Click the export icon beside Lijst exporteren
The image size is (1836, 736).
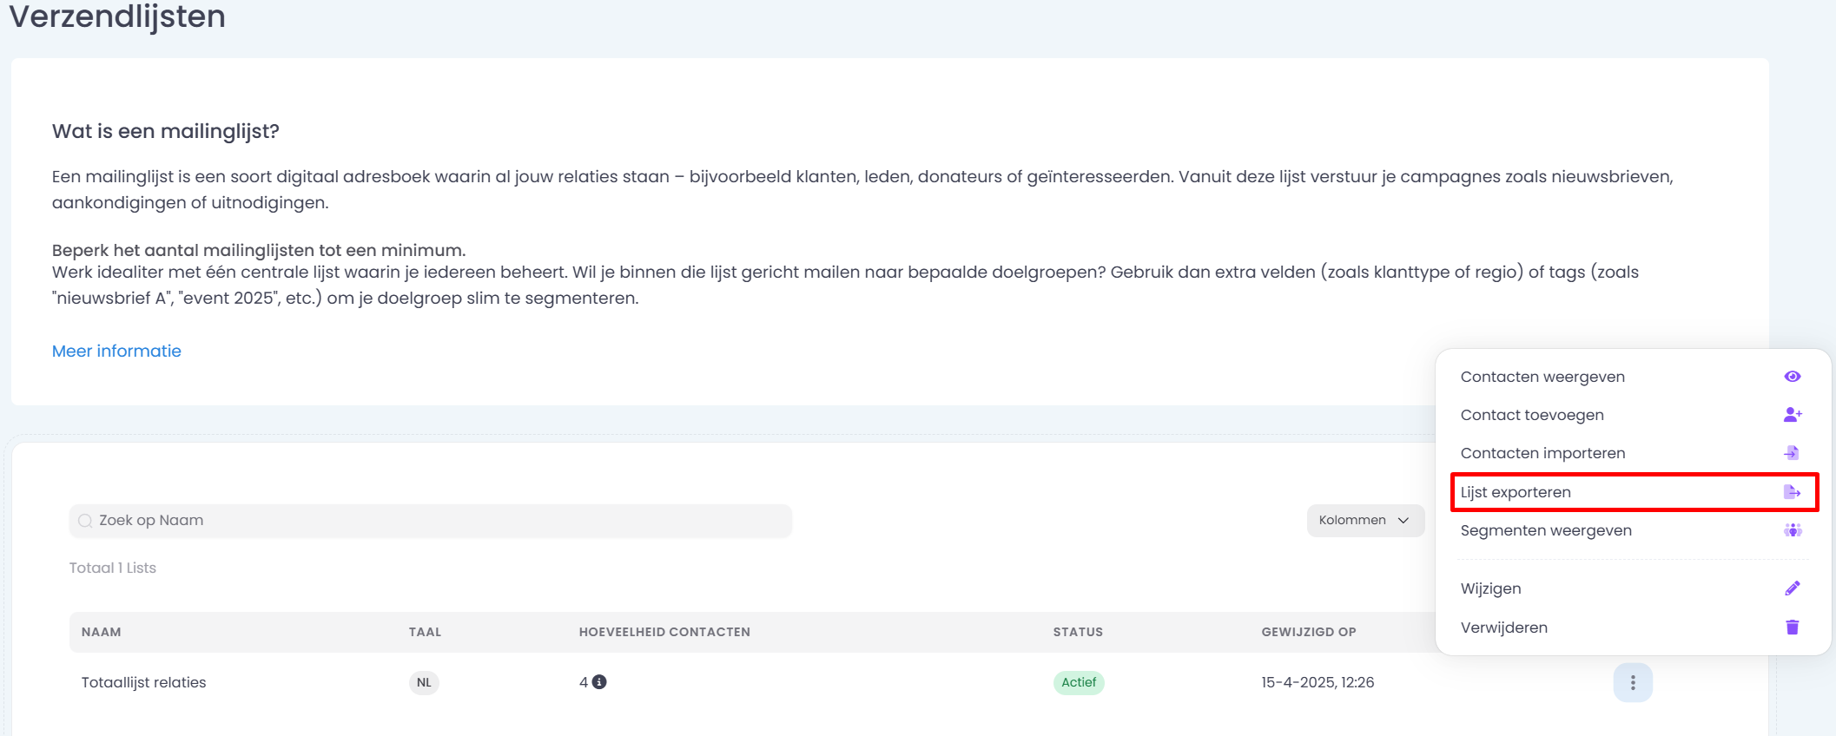click(x=1792, y=492)
